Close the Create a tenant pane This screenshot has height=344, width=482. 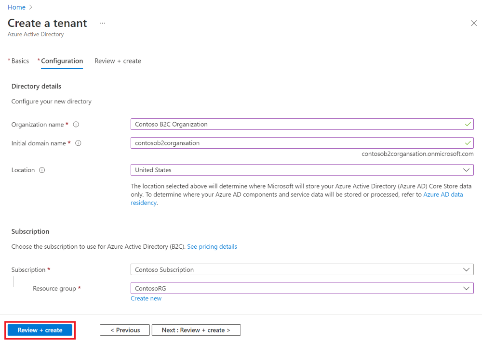(x=474, y=23)
